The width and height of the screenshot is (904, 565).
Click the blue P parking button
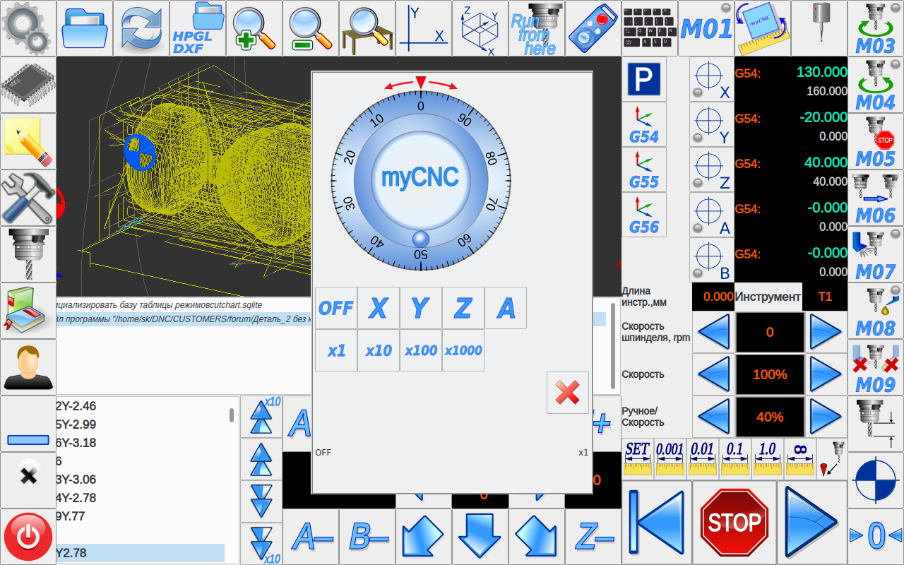point(644,79)
